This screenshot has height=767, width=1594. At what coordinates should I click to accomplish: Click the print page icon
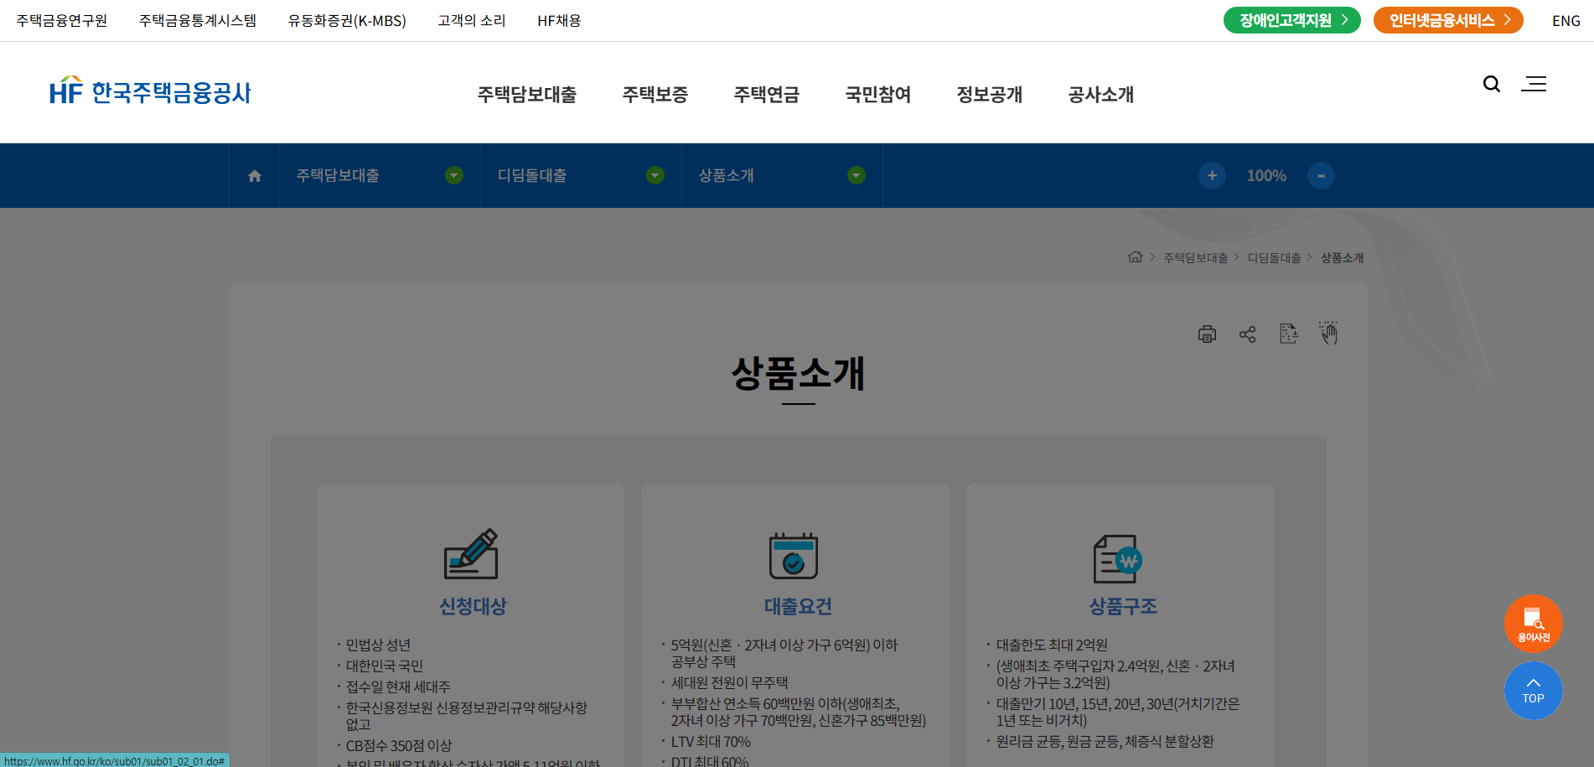tap(1207, 334)
